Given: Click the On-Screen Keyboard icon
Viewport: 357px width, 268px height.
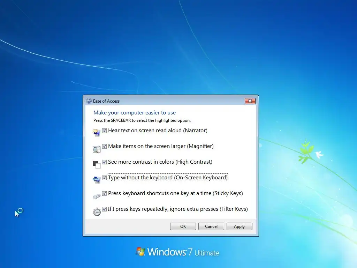Looking at the screenshot, I should (97, 180).
